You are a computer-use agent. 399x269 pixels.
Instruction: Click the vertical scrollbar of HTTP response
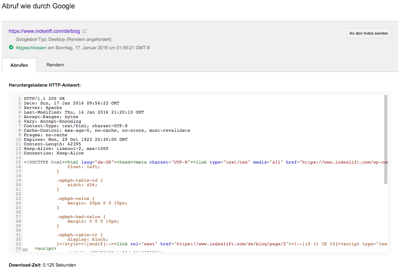(386, 139)
